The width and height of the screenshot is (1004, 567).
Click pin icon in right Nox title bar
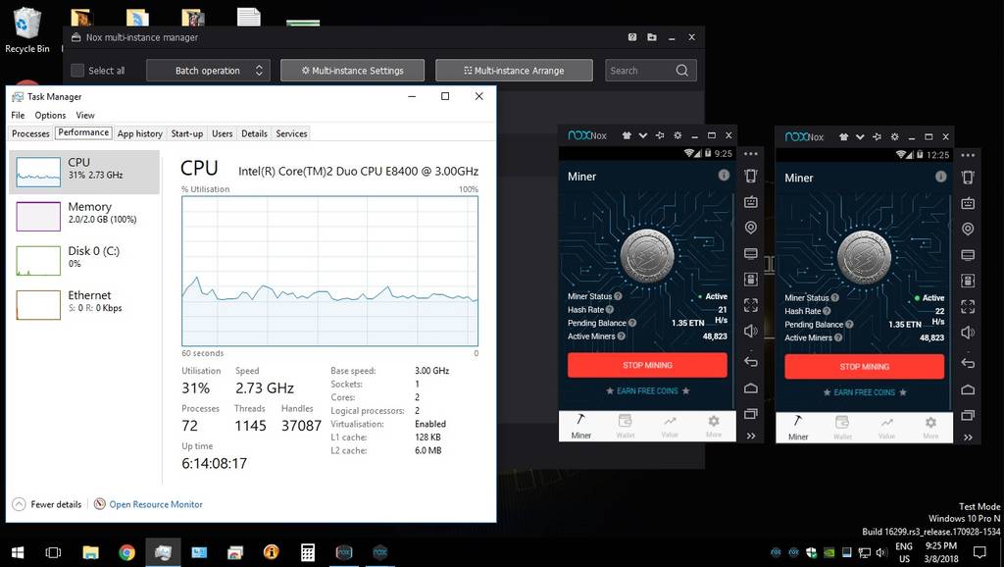click(x=878, y=136)
